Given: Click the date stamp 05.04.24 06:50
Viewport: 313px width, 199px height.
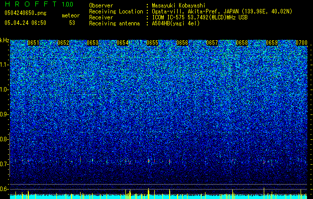Looking at the screenshot, I should 25,23.
